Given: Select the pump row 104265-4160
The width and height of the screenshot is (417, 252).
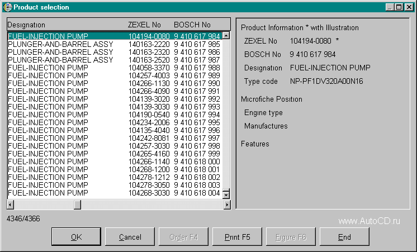Looking at the screenshot, I should click(115, 154).
